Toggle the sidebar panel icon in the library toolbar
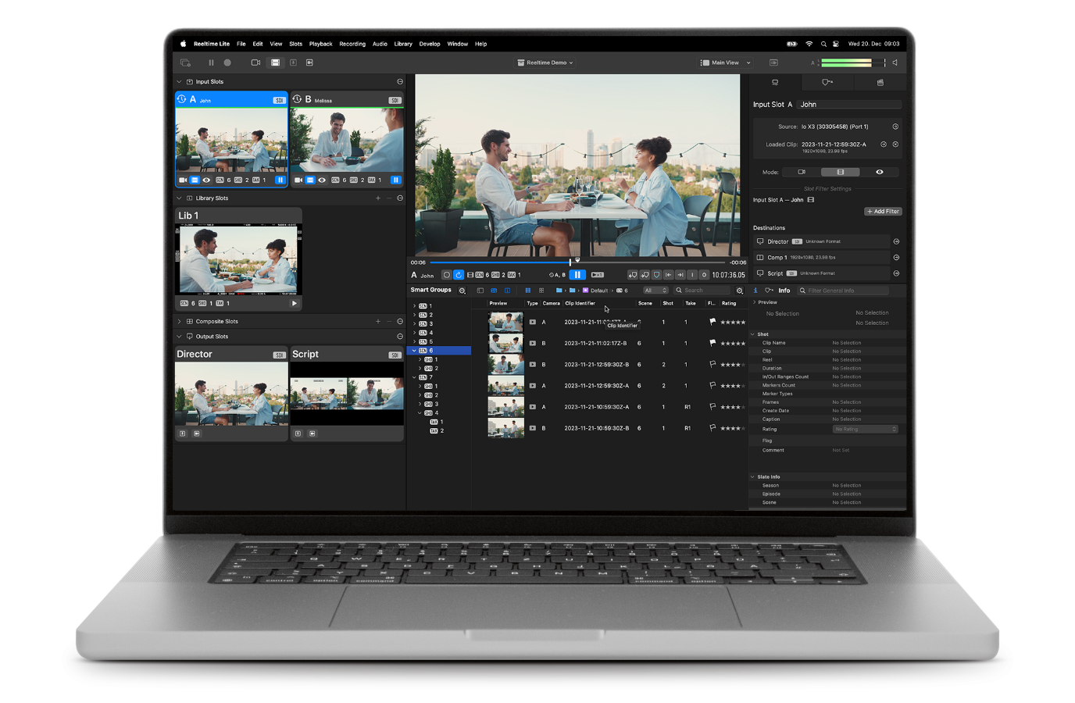Screen dimensions: 1075x703 [480, 291]
